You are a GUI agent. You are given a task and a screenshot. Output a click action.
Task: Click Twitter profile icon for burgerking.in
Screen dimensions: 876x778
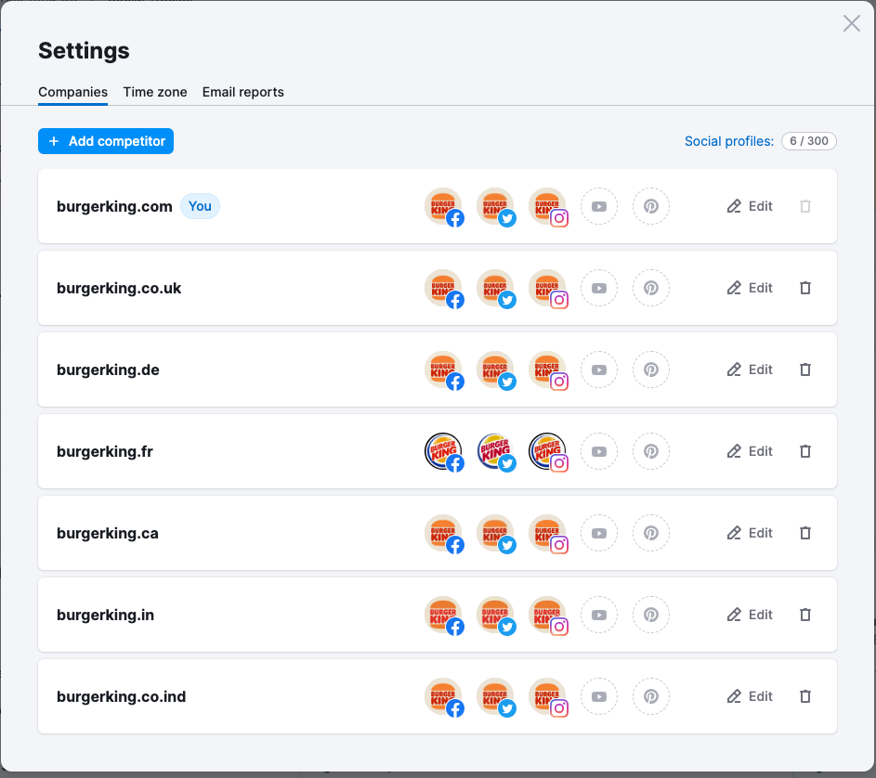[x=495, y=615]
